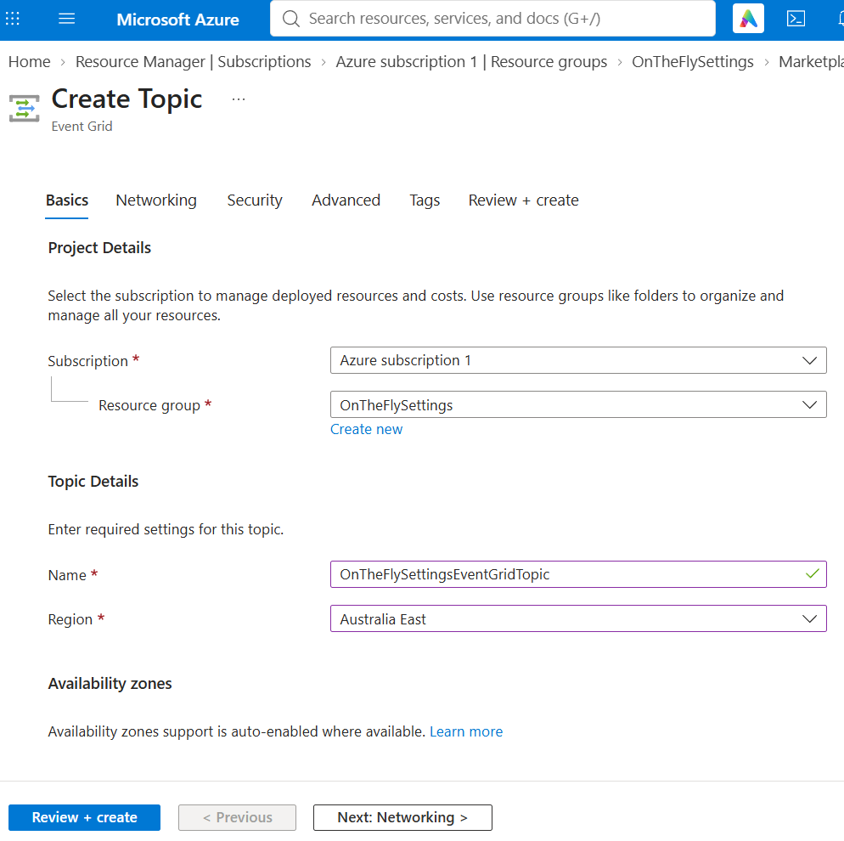844x841 pixels.
Task: Switch to the Networking tab
Action: click(x=156, y=200)
